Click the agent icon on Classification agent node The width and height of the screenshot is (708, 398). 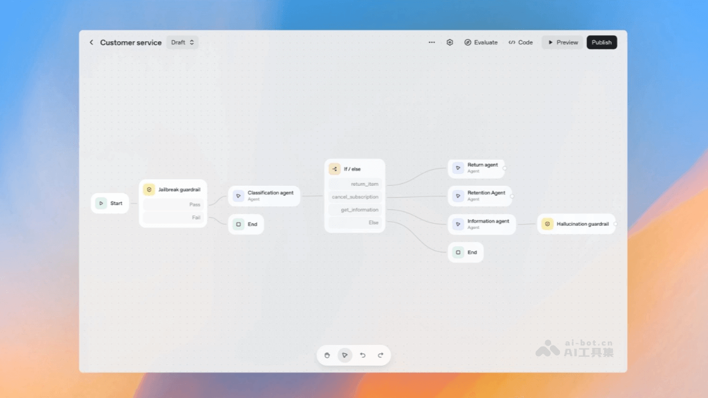pos(238,195)
